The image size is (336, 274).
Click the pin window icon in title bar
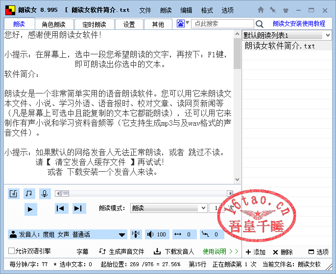pos(273,10)
